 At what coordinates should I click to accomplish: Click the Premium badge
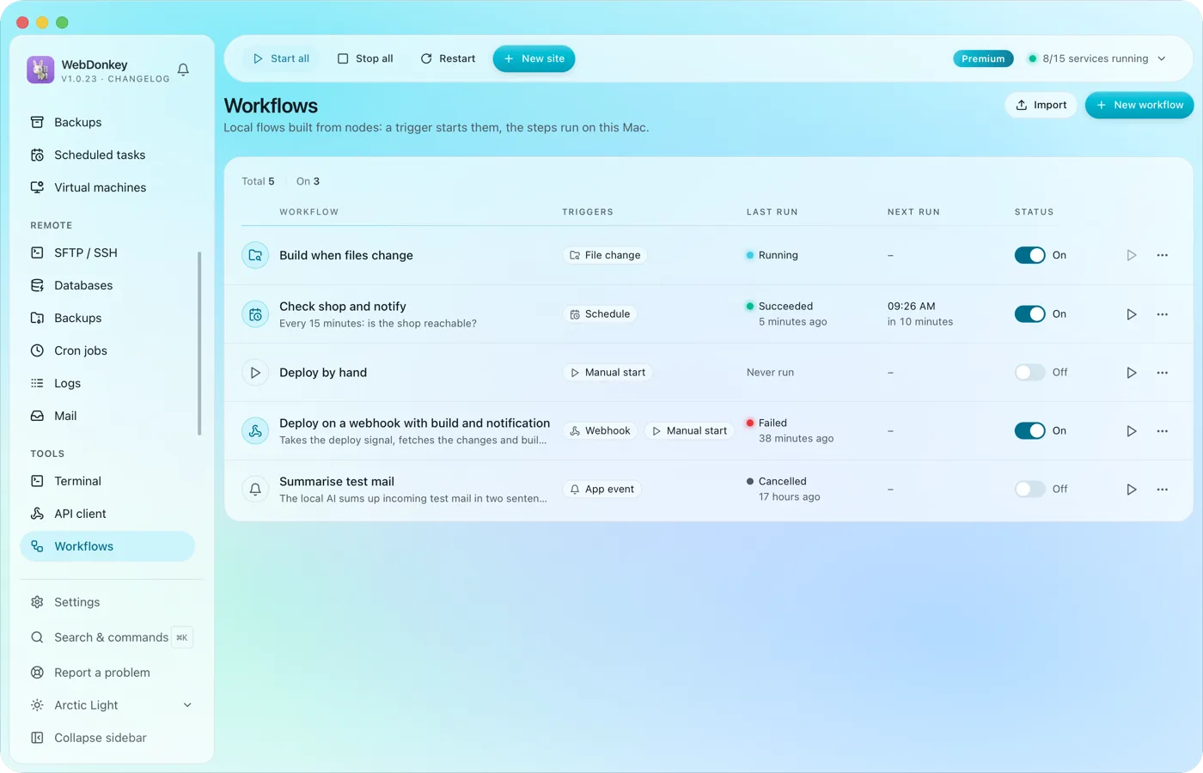click(x=983, y=58)
